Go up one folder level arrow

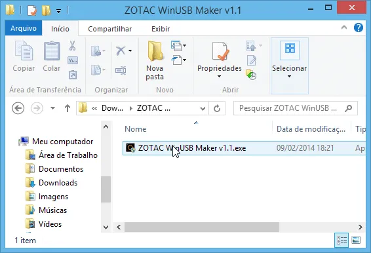point(68,108)
